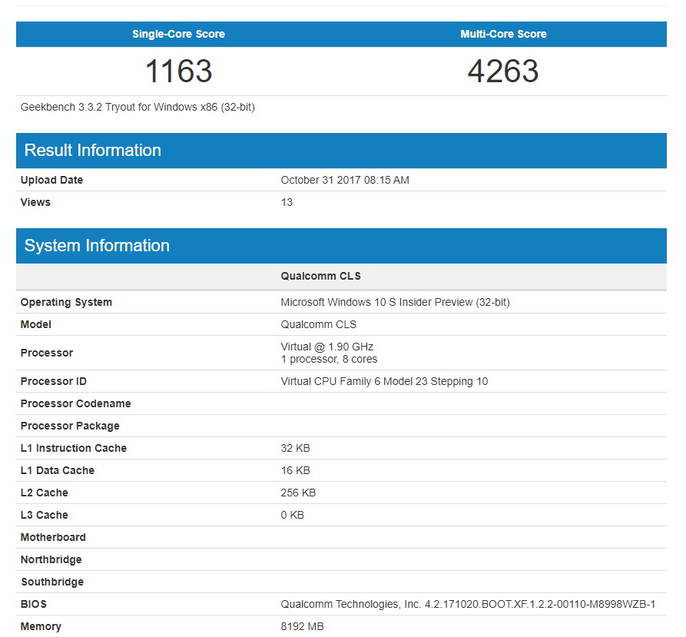This screenshot has height=637, width=686.
Task: Click the Upload Date label
Action: click(51, 180)
